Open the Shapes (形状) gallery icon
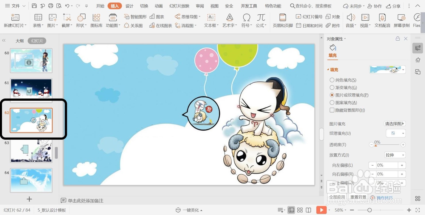Screen dimensions: 425x215 pos(81,18)
